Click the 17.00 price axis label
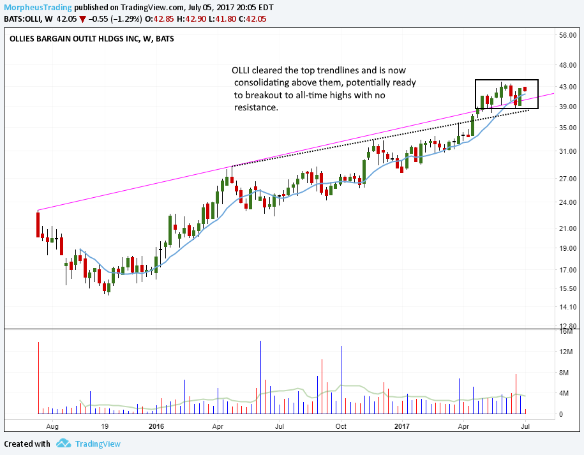Image resolution: width=584 pixels, height=455 pixels. pos(567,270)
